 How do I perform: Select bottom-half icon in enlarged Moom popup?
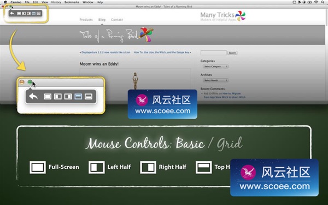point(89,96)
